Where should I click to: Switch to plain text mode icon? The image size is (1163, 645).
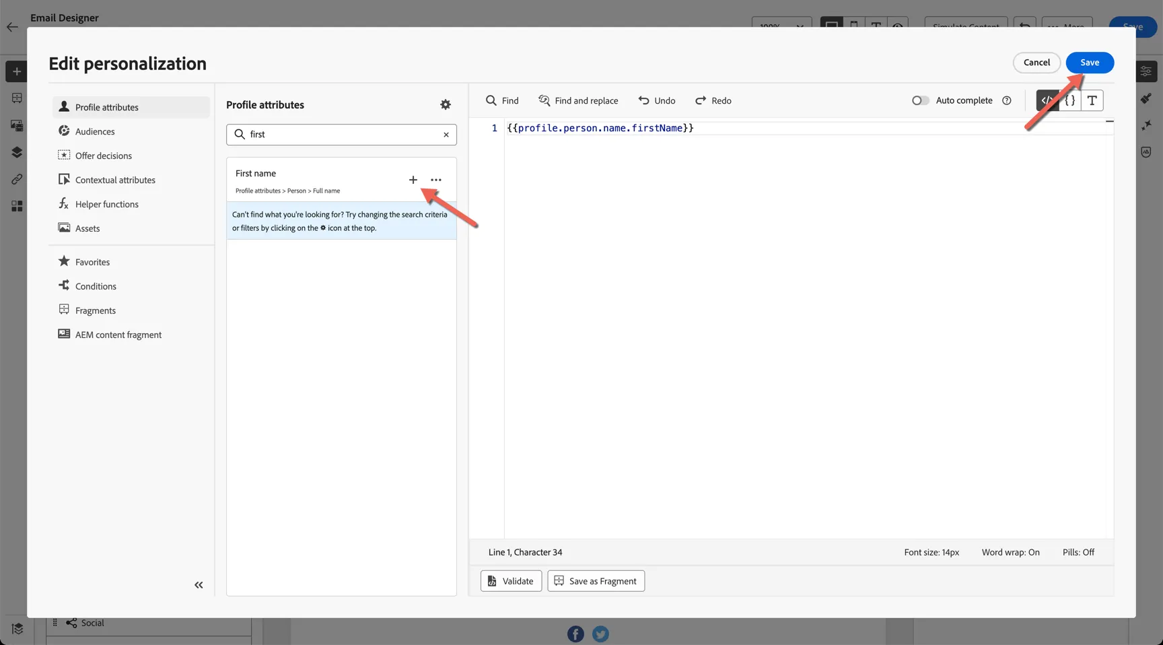(x=1092, y=100)
